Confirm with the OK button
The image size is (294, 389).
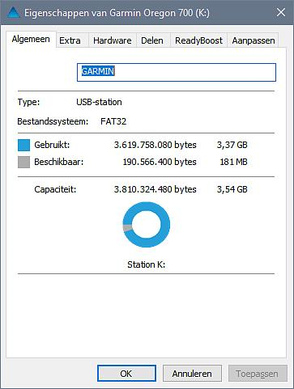pyautogui.click(x=126, y=374)
